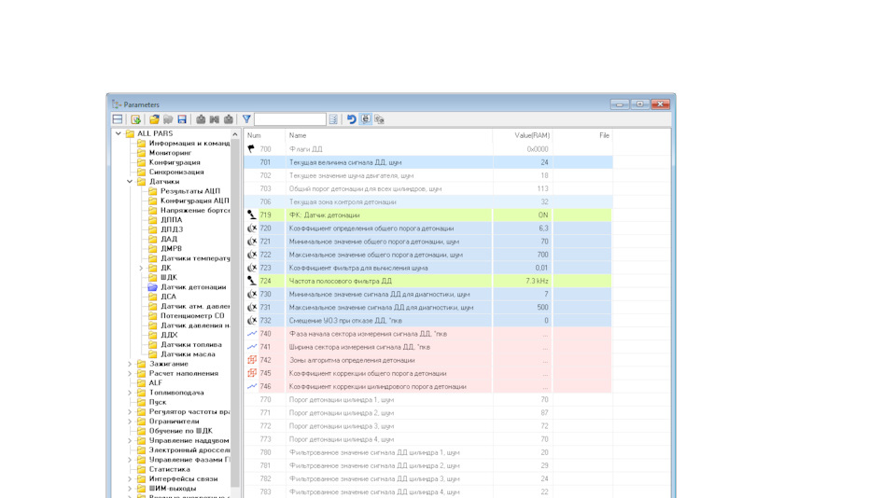Click the grey compare icon between chip icons
The image size is (896, 498).
pyautogui.click(x=215, y=118)
